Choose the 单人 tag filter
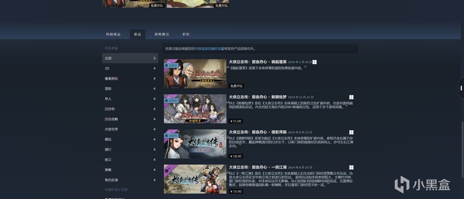The height and width of the screenshot is (199, 464). pyautogui.click(x=130, y=99)
